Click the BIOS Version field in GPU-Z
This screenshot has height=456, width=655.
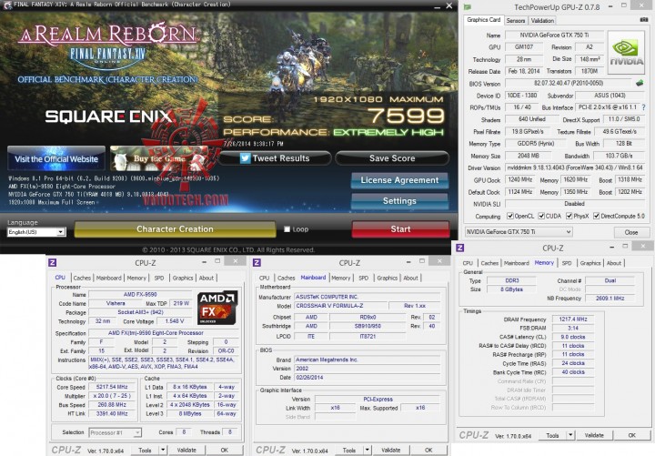569,83
